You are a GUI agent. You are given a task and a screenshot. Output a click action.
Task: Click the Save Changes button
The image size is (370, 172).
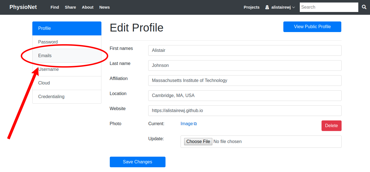138,162
